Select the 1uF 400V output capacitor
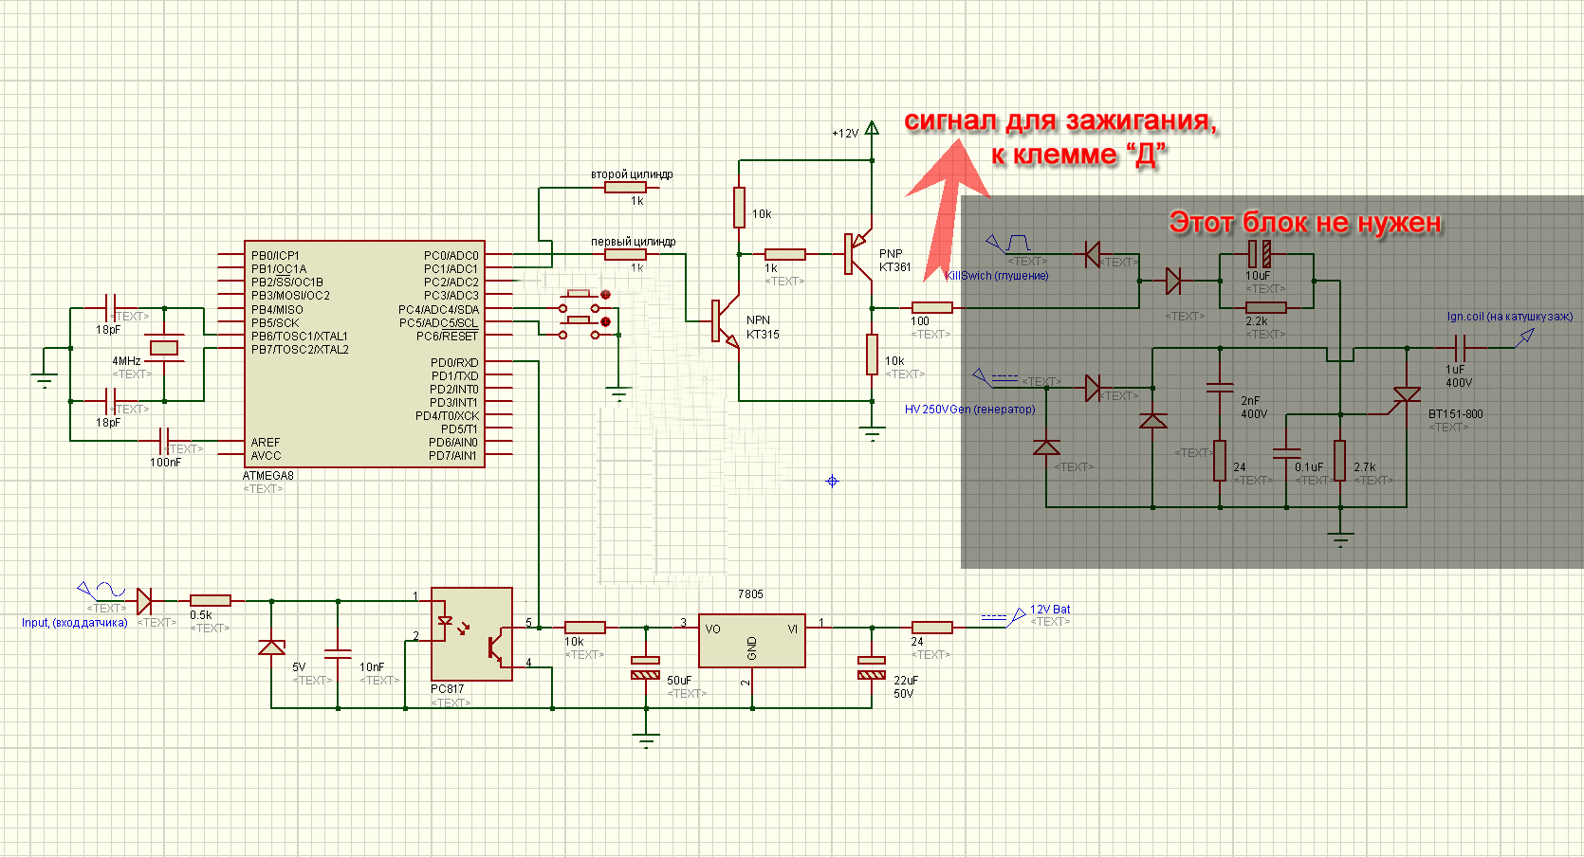This screenshot has height=857, width=1584. pyautogui.click(x=1462, y=348)
